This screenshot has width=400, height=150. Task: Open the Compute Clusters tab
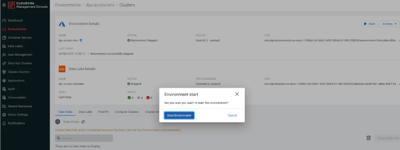tap(127, 112)
